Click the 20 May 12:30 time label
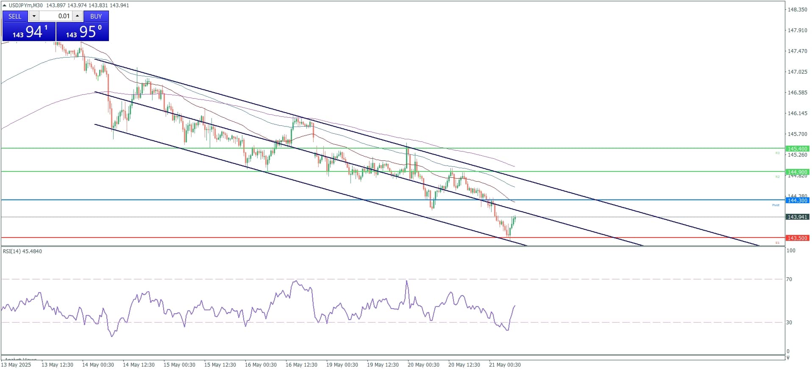 click(x=464, y=364)
